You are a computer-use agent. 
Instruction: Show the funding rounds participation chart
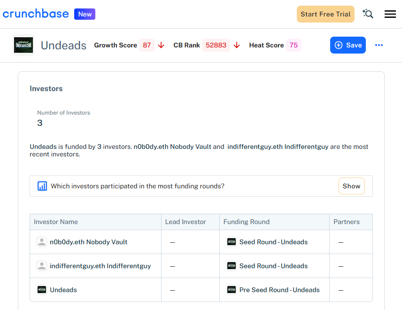click(x=351, y=186)
